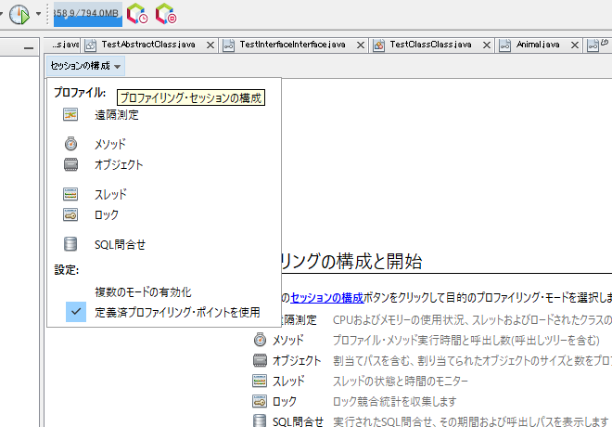Select the truncated ...s.java tab
This screenshot has width=612, height=427.
pos(65,45)
